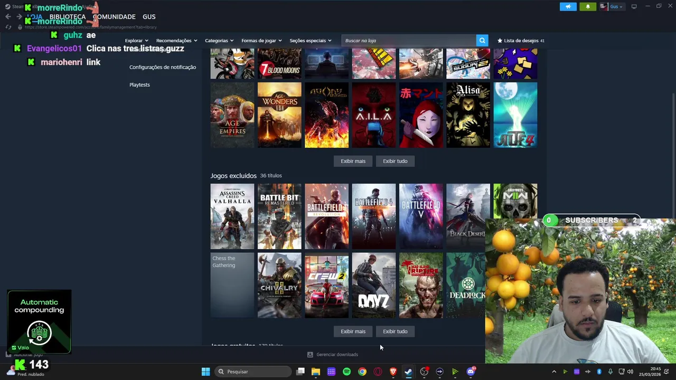
Task: Expand the Categorias dropdown
Action: pyautogui.click(x=219, y=41)
